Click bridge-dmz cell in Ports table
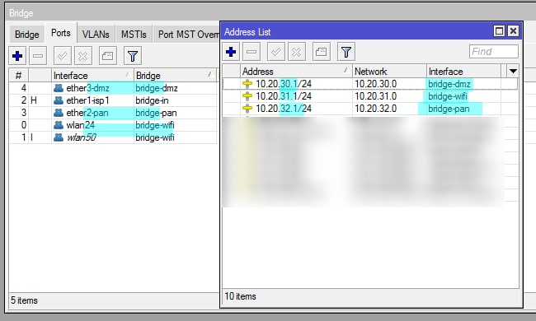Viewport: 536px width, 321px height. click(x=157, y=88)
